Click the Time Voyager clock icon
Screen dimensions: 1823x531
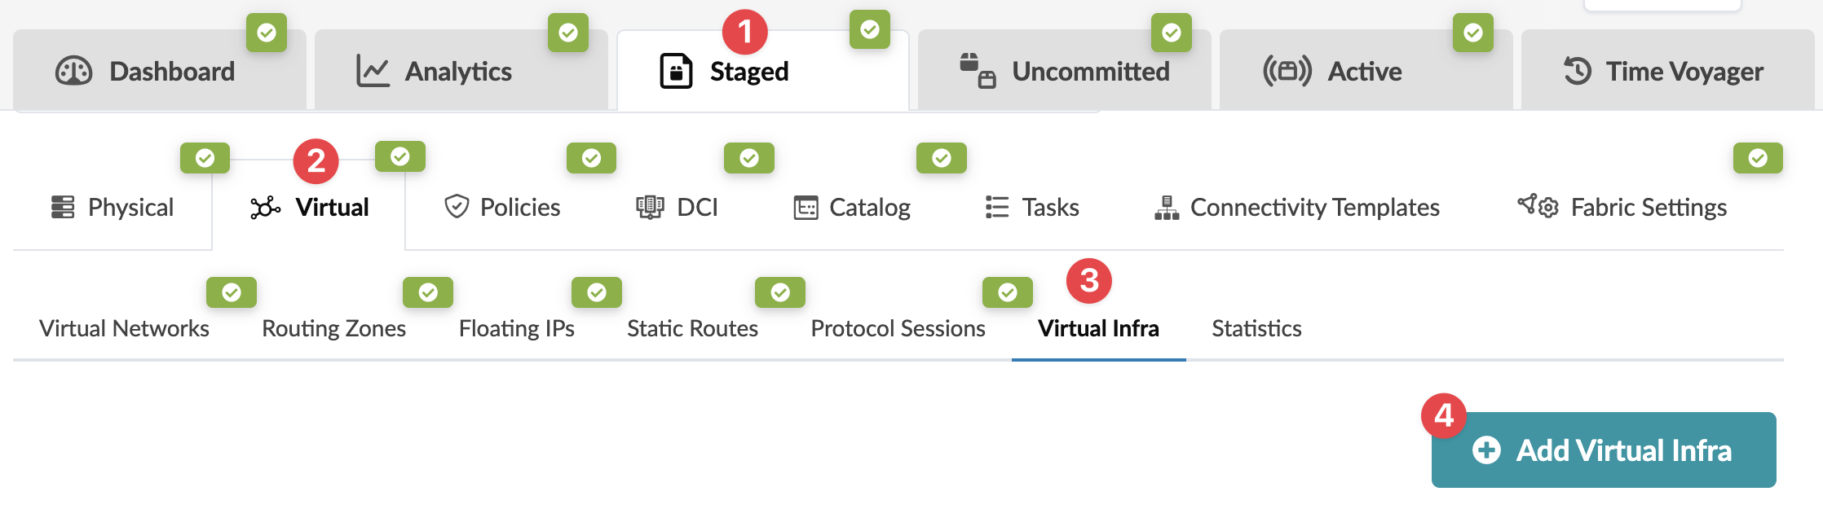1578,72
